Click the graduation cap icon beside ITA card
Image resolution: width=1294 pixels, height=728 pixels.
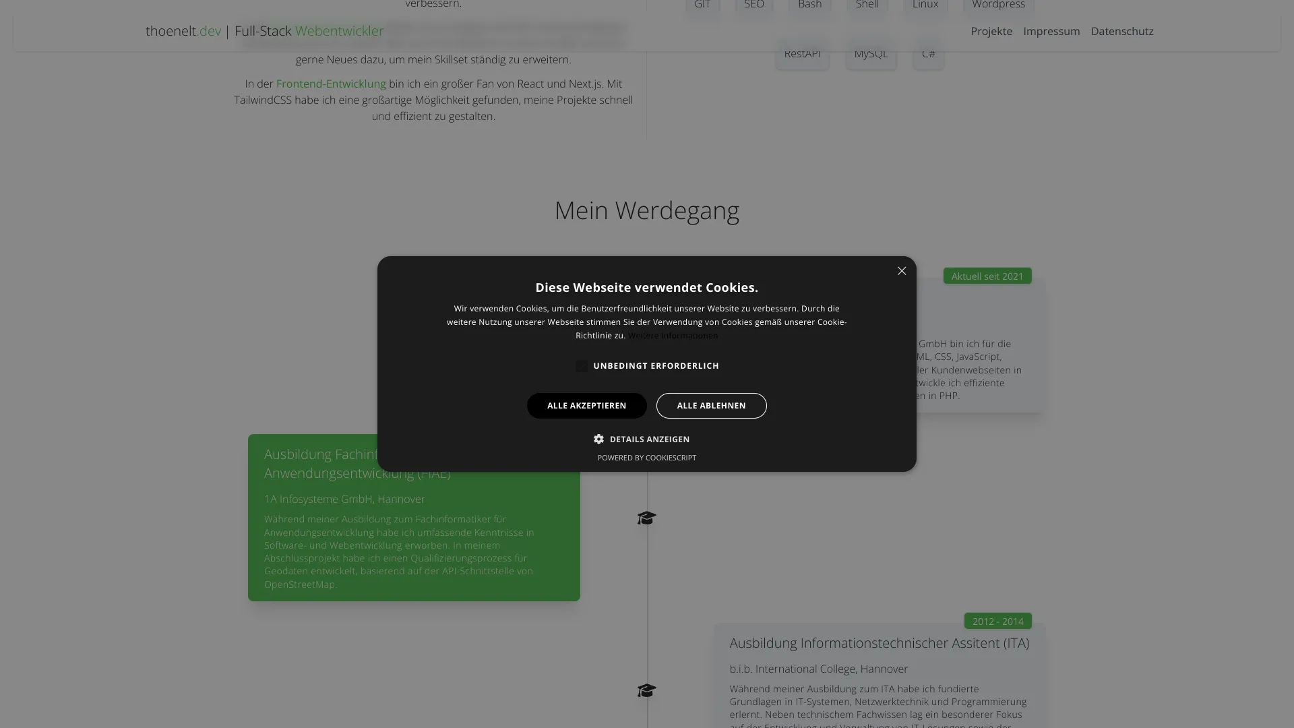coord(647,691)
